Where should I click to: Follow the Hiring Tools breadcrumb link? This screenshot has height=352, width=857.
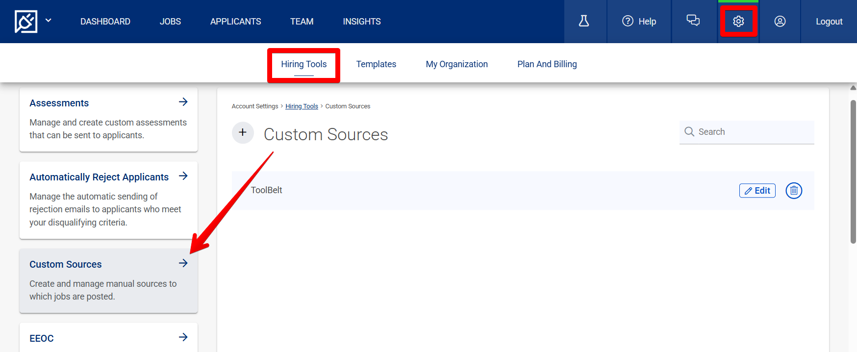coord(302,106)
